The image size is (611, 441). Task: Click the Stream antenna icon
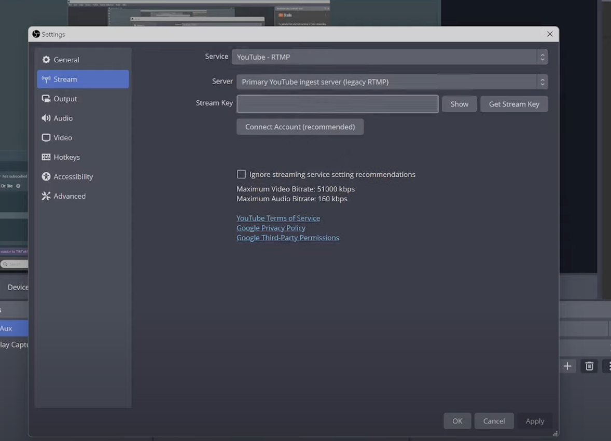point(46,79)
